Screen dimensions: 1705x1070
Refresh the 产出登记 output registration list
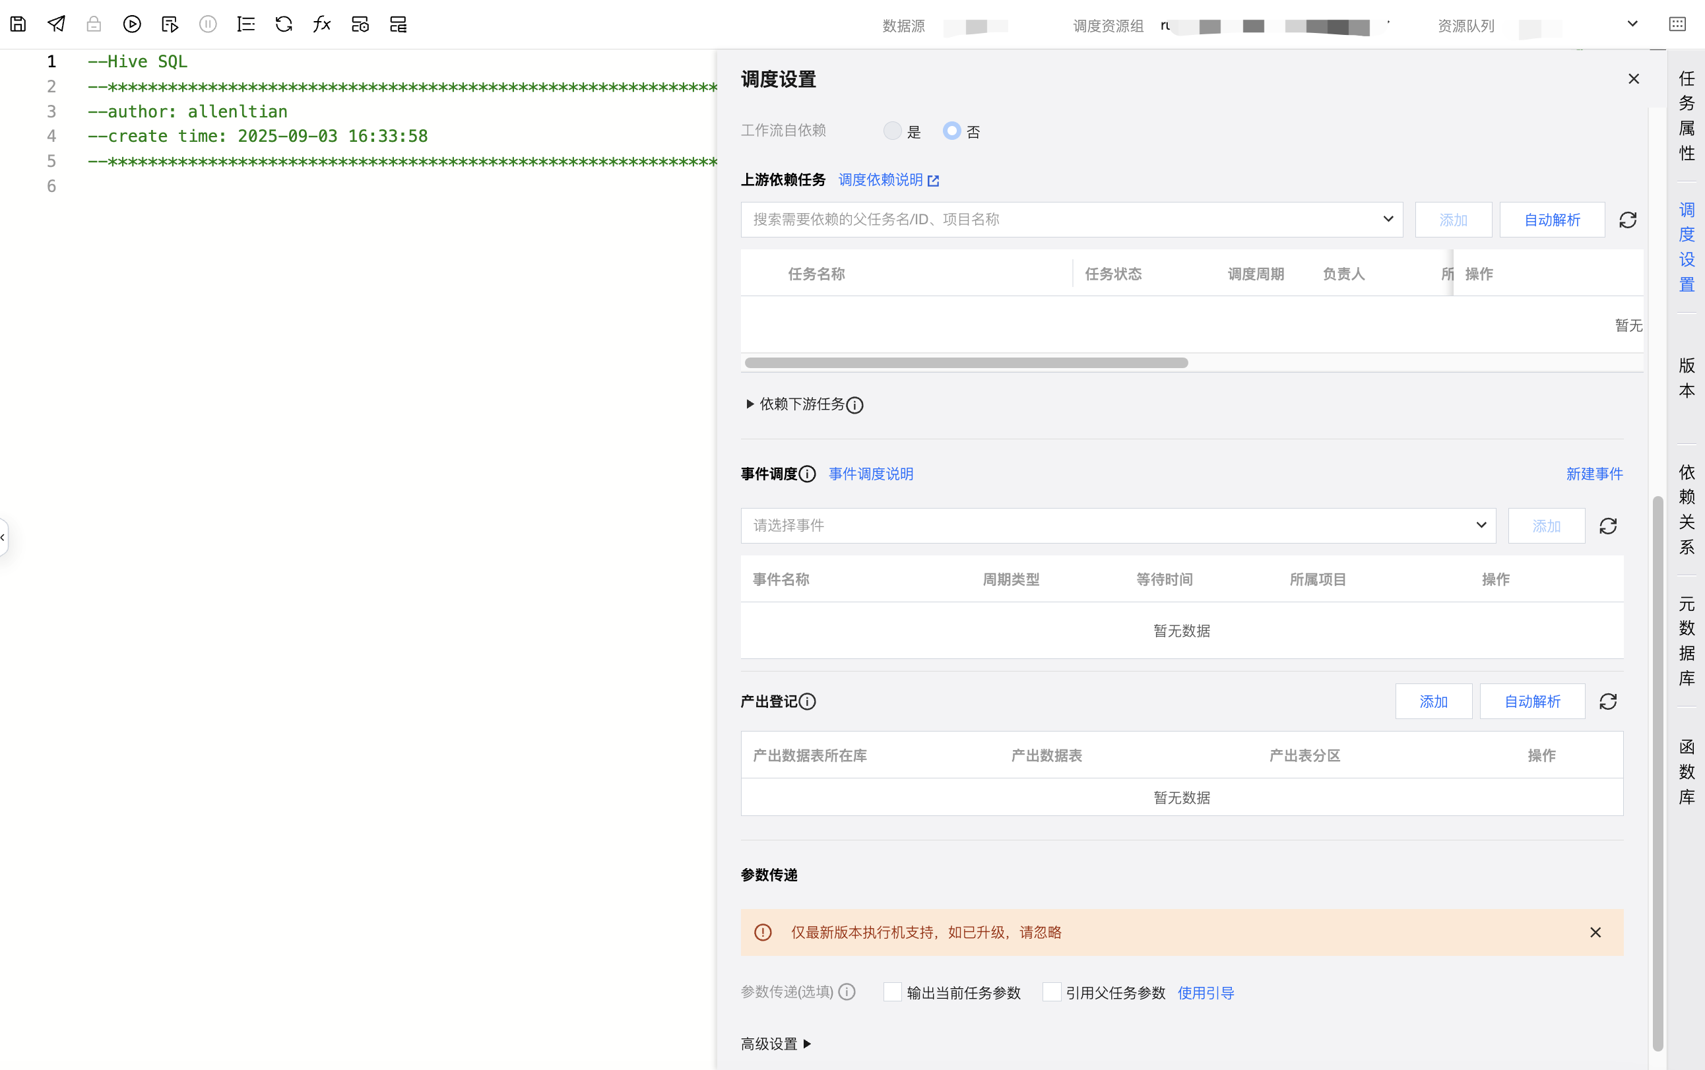click(1608, 701)
